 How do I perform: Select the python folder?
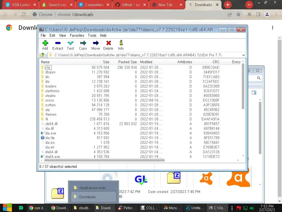click(50, 105)
